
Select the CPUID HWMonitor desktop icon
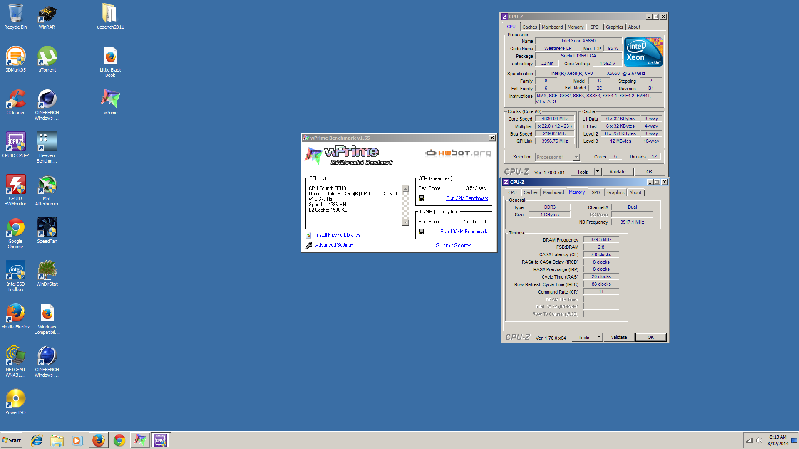(15, 190)
